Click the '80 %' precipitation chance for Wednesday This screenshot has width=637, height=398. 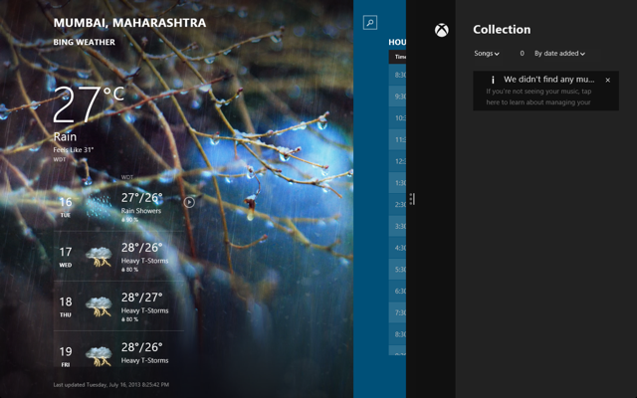130,270
